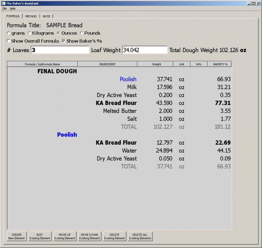Click the BAKER'S % column header
Viewport: 262px width, 248px height.
click(220, 64)
